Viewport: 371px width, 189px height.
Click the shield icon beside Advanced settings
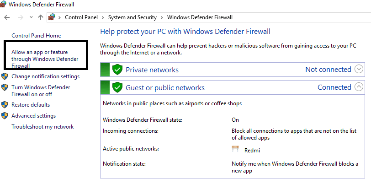[x=5, y=116]
